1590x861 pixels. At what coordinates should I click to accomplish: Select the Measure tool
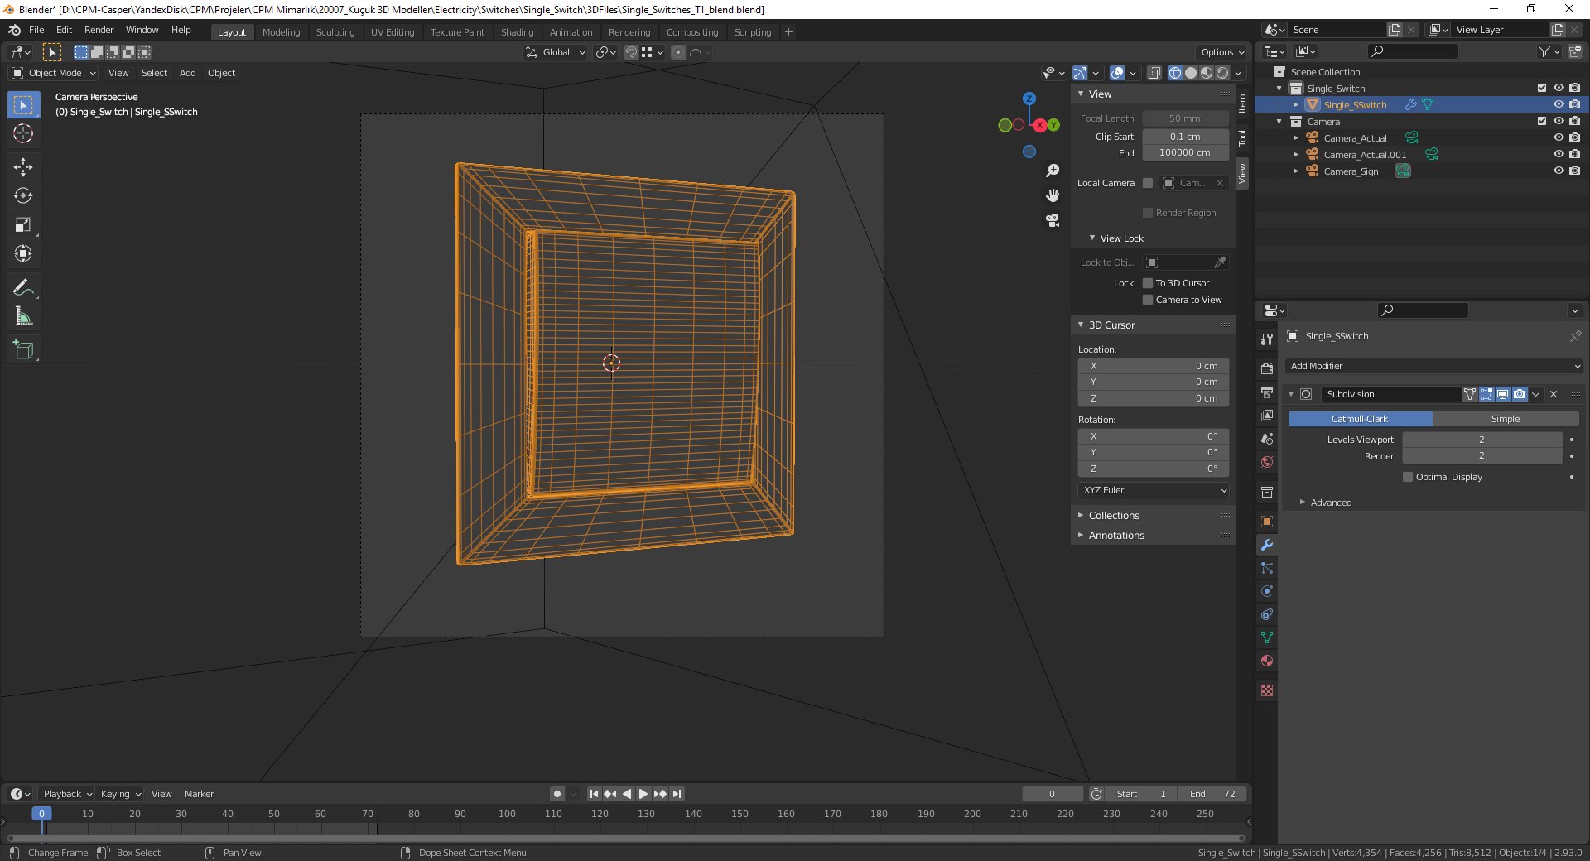click(23, 317)
